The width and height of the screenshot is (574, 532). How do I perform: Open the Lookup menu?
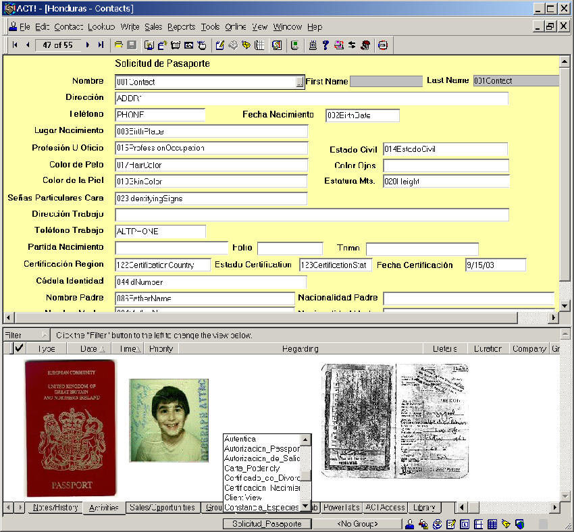[x=101, y=27]
